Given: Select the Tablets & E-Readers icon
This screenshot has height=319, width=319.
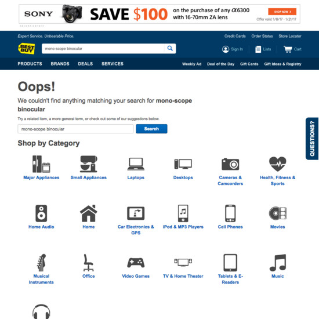Looking at the screenshot, I should tap(230, 262).
